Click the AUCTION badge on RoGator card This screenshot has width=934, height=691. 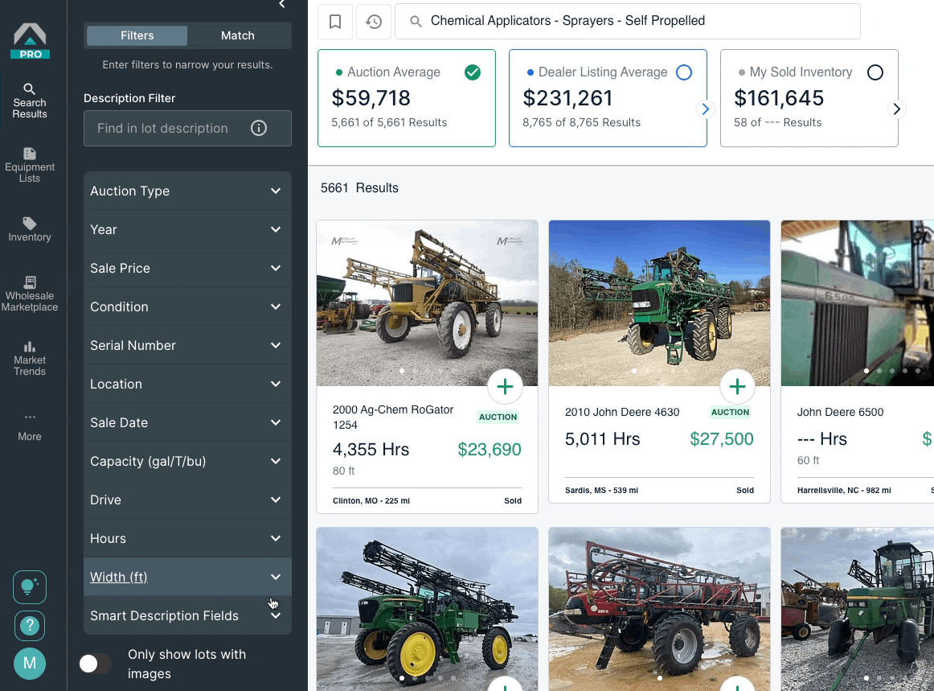[x=498, y=417]
